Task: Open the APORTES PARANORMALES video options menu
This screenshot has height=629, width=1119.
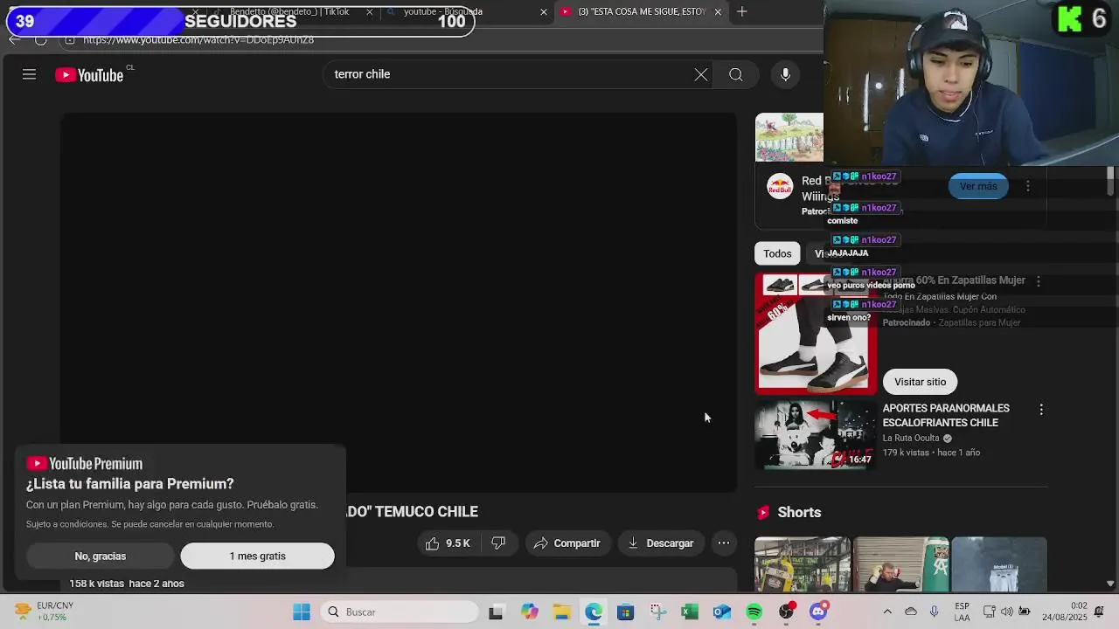Action: pos(1041,410)
